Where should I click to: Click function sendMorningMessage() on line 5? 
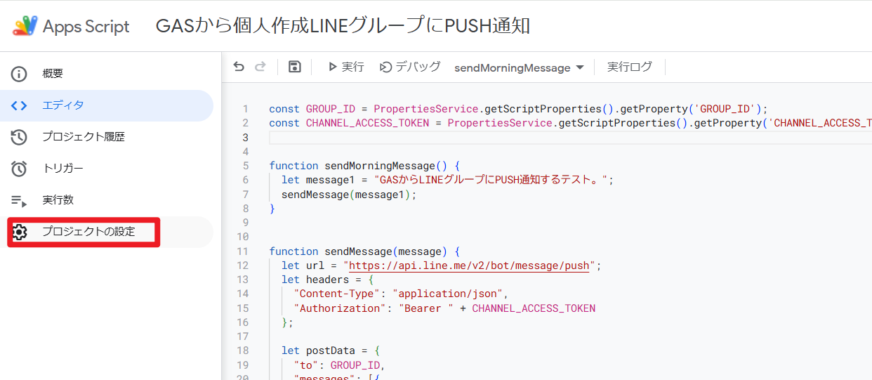[x=364, y=166]
